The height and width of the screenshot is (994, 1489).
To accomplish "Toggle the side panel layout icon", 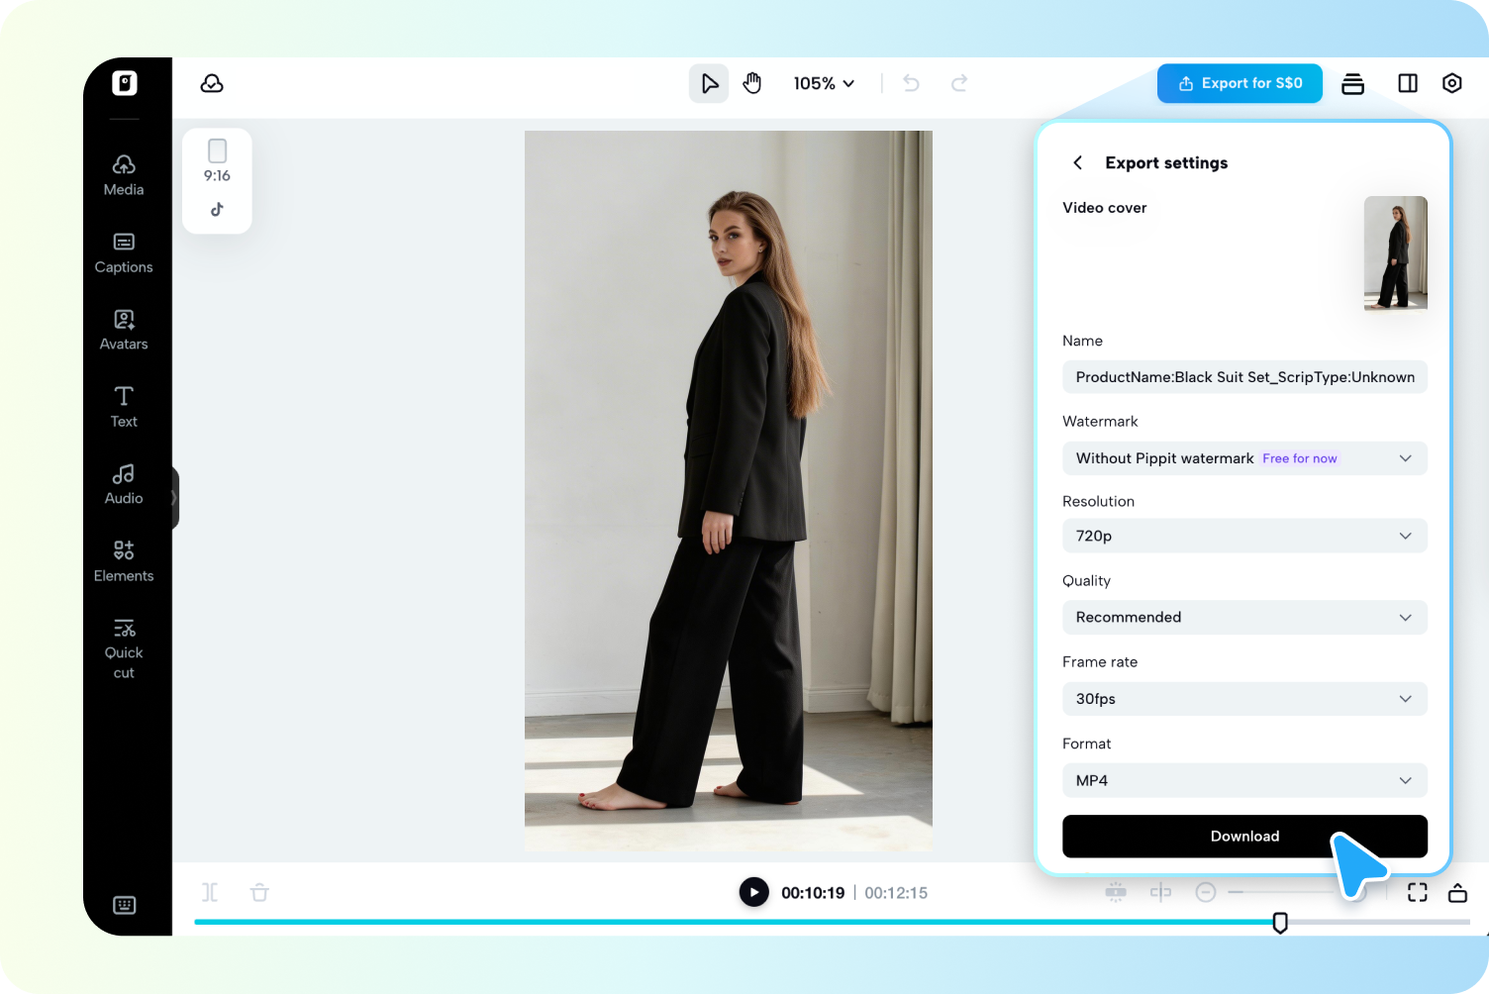I will [x=1408, y=83].
